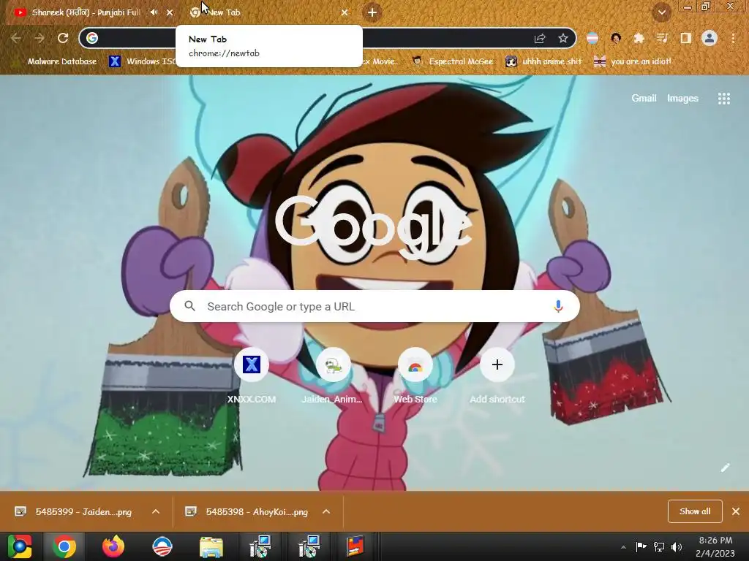
Task: Close the downloads bar
Action: coord(736,511)
